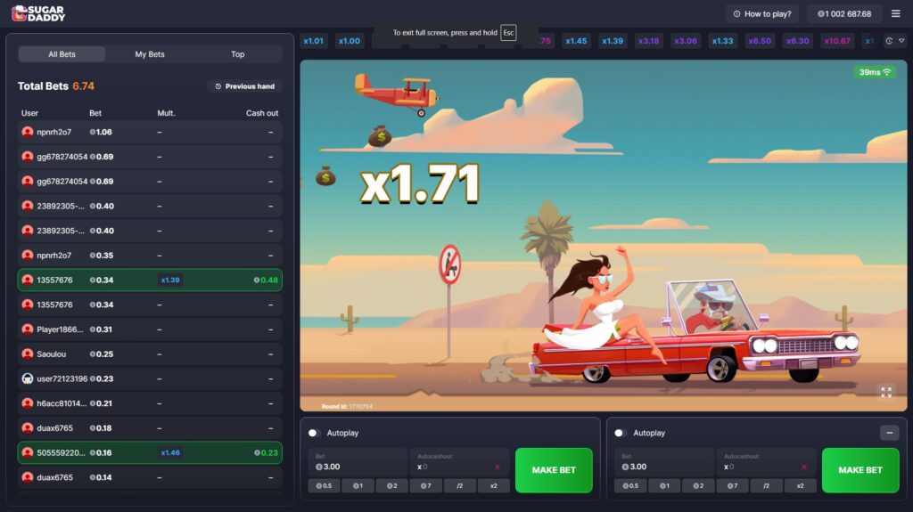Click the fullscreen icon on game canvas
Viewport: 913px width, 512px height.
pos(885,392)
